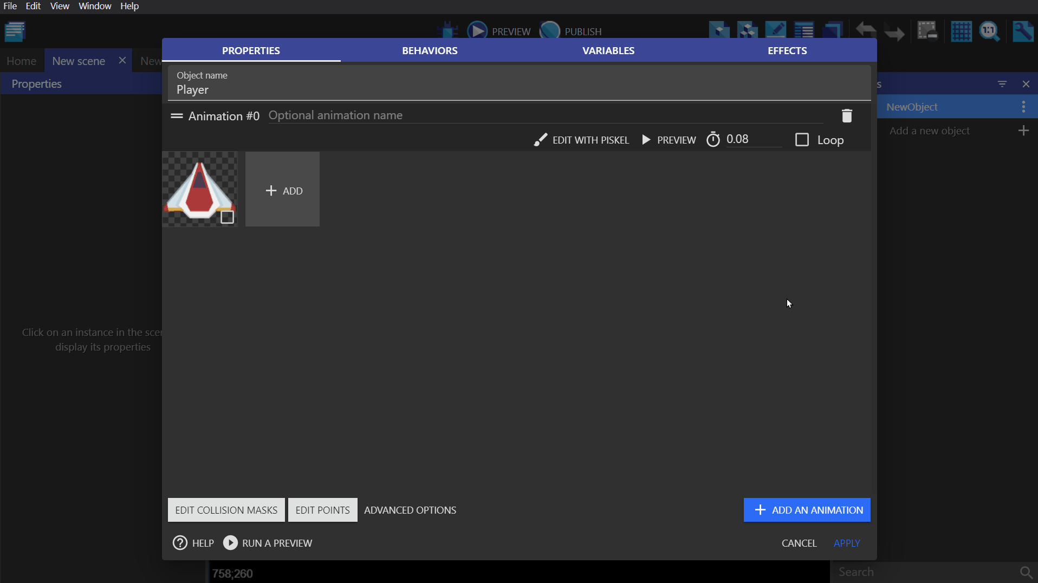
Task: Switch to the Behaviors tab
Action: pos(430,50)
